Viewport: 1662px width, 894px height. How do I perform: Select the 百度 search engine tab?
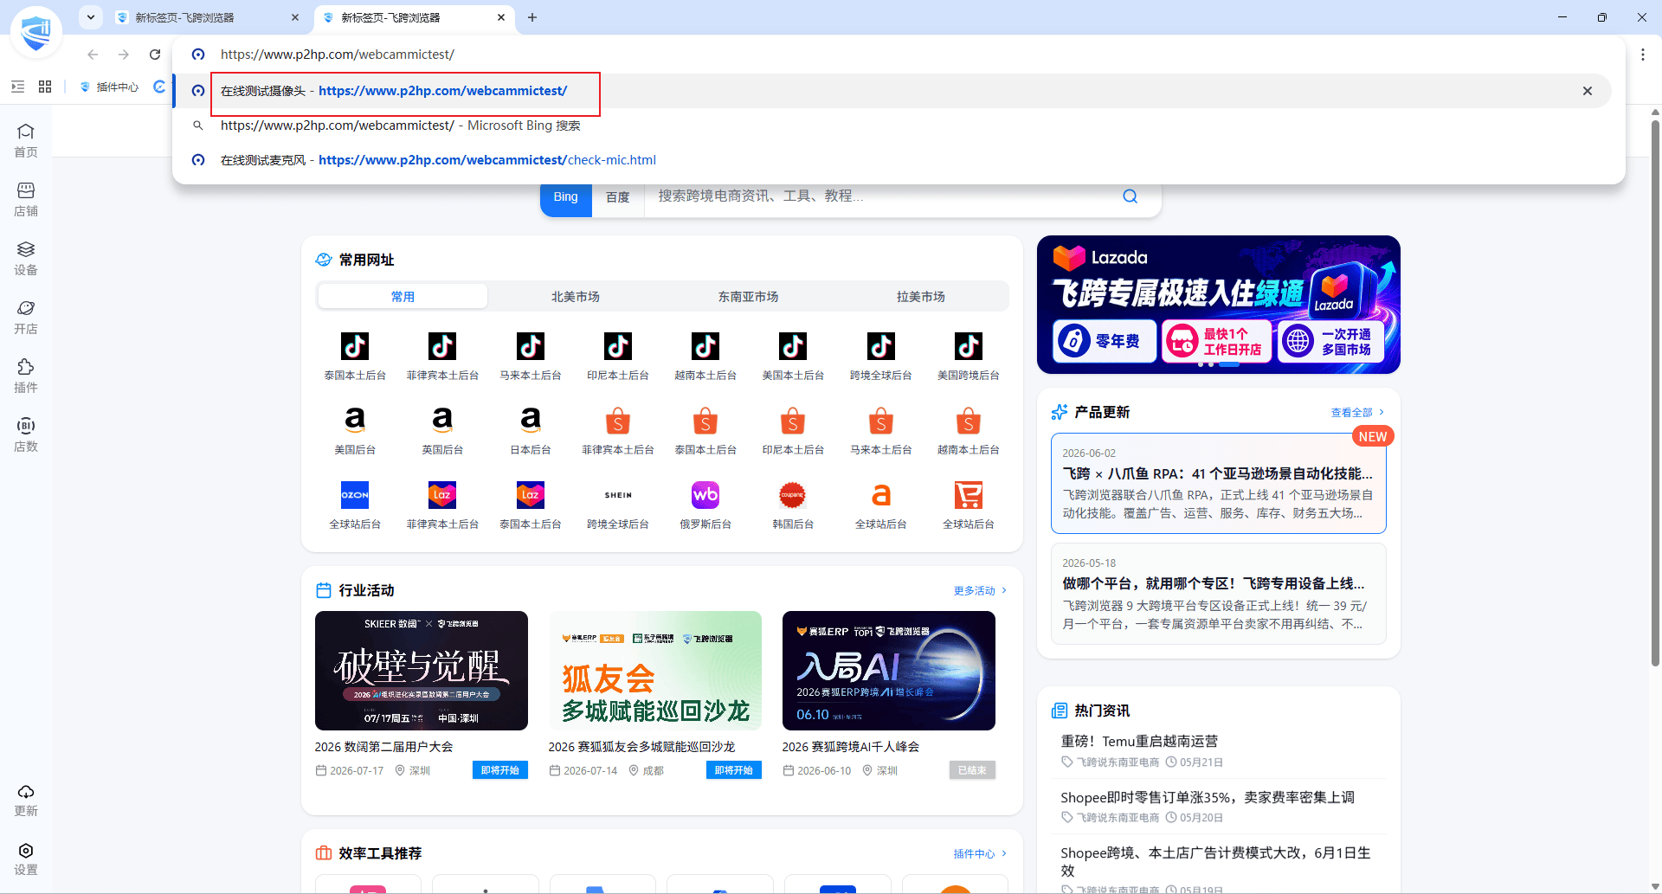pyautogui.click(x=618, y=197)
